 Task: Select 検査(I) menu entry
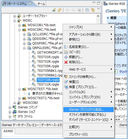[89, 82]
